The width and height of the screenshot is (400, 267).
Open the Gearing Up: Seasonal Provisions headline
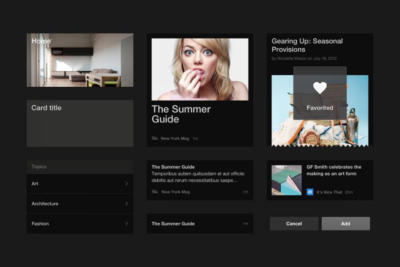click(x=307, y=45)
